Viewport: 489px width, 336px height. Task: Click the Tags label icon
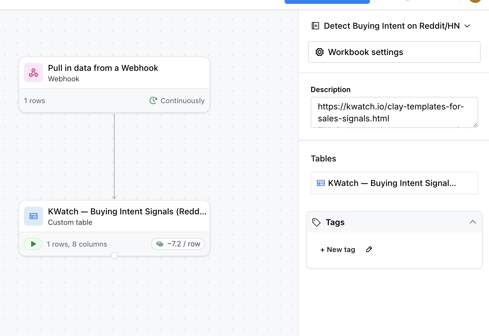(x=316, y=222)
